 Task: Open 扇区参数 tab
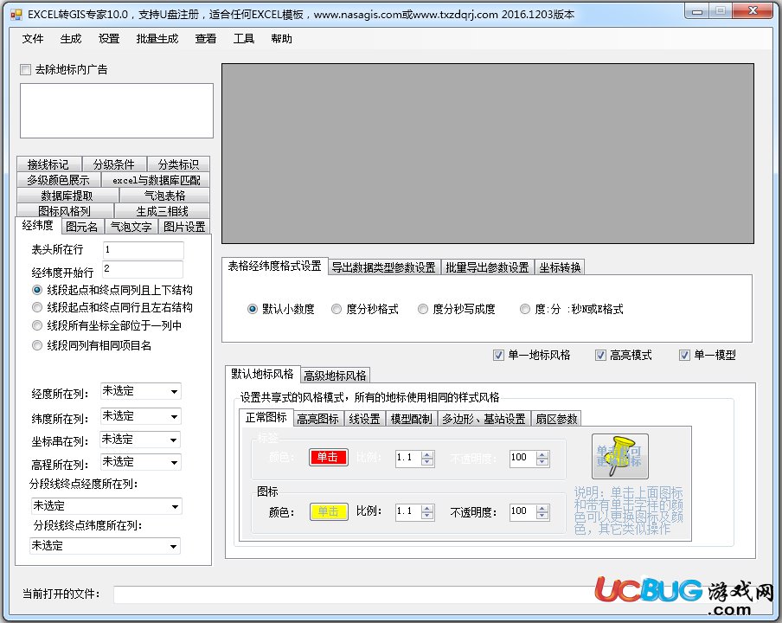click(556, 419)
